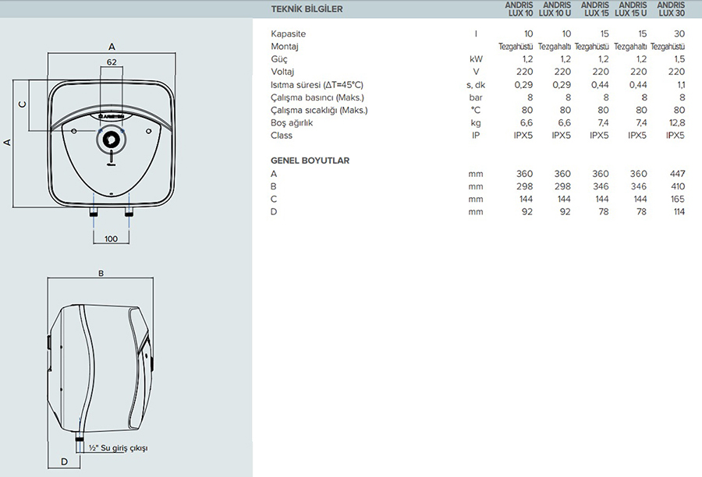Click Isıtma süresi value 1,1 for LUX 30

click(682, 85)
